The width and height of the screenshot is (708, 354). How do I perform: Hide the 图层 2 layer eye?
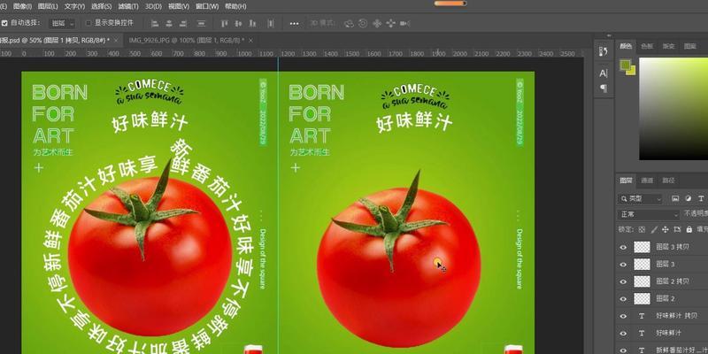(x=624, y=298)
